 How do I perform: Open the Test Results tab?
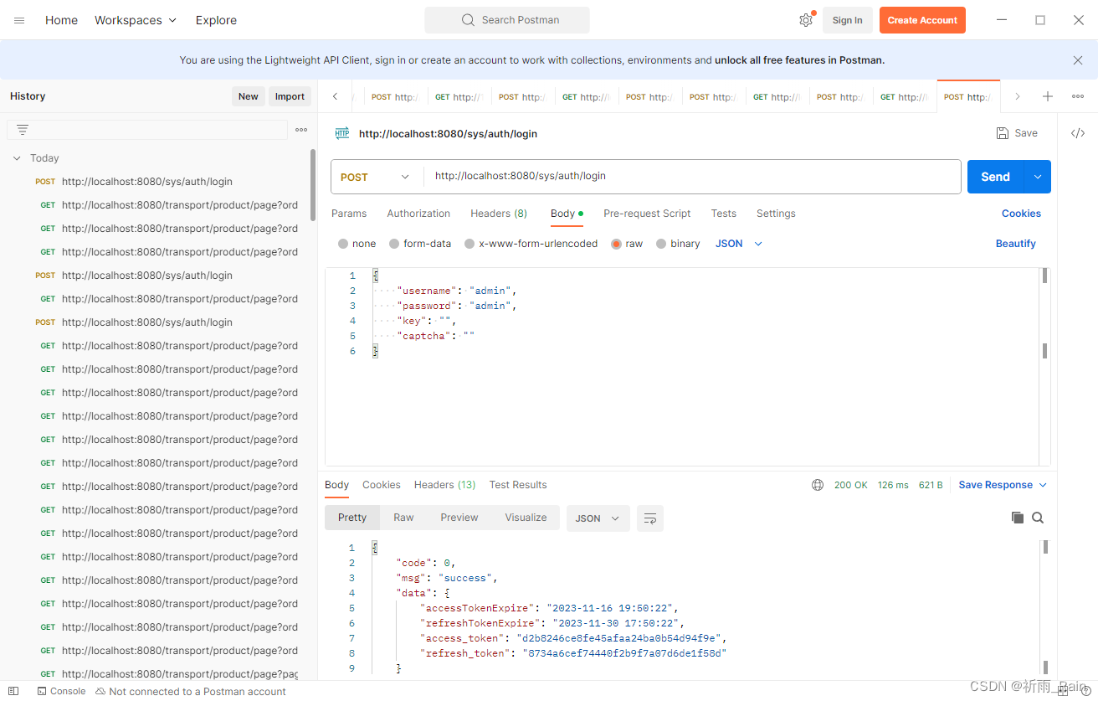pyautogui.click(x=518, y=485)
